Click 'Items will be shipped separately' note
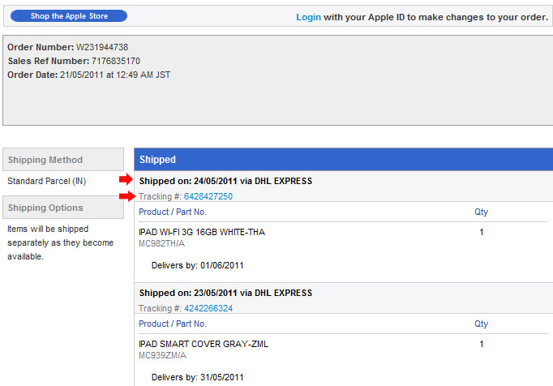 click(x=60, y=242)
